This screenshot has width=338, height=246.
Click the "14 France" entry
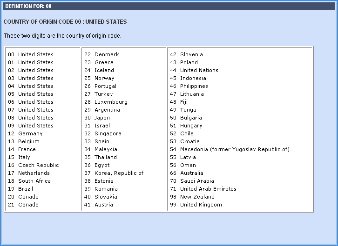[x=22, y=149]
